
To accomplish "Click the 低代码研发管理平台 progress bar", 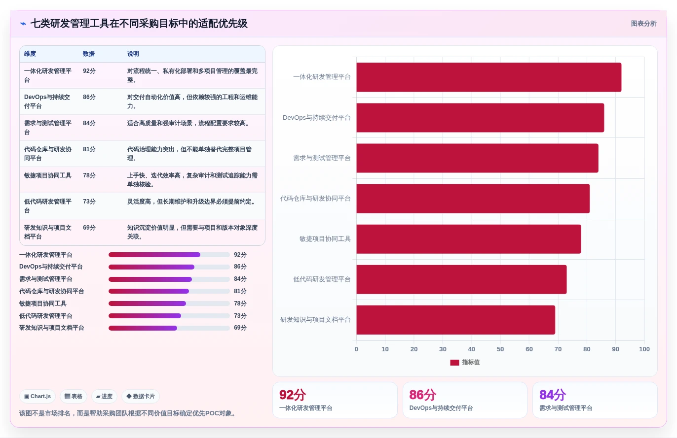I will coord(169,316).
